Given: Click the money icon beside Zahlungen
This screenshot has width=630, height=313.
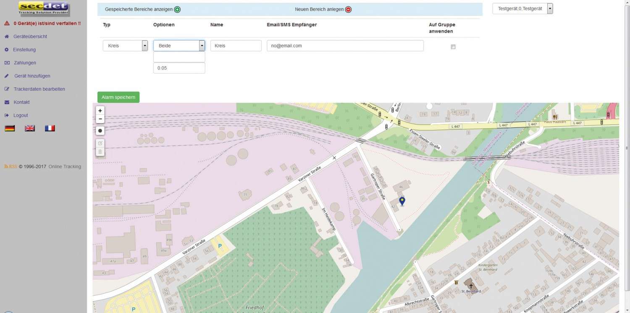Looking at the screenshot, I should (x=7, y=63).
